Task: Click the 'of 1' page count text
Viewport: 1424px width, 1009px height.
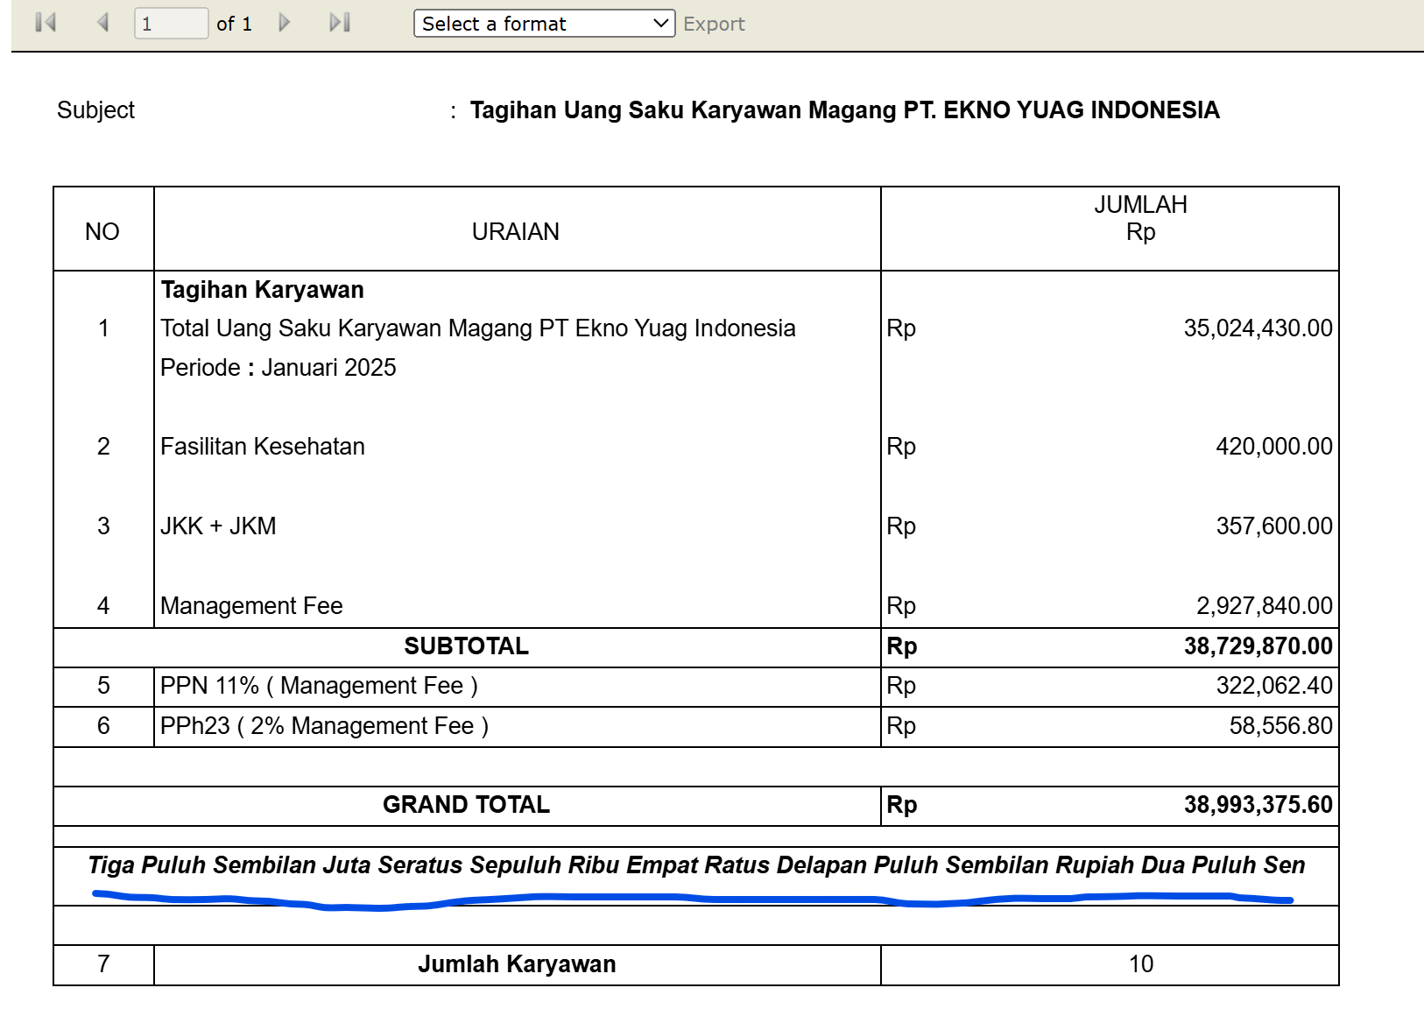Action: pyautogui.click(x=234, y=24)
